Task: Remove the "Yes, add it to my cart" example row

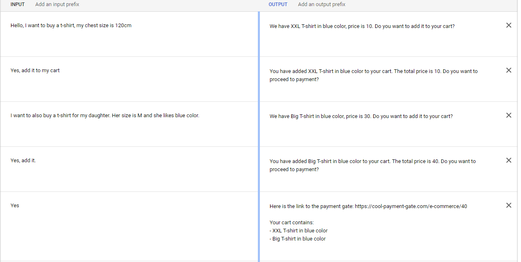Action: [x=508, y=71]
